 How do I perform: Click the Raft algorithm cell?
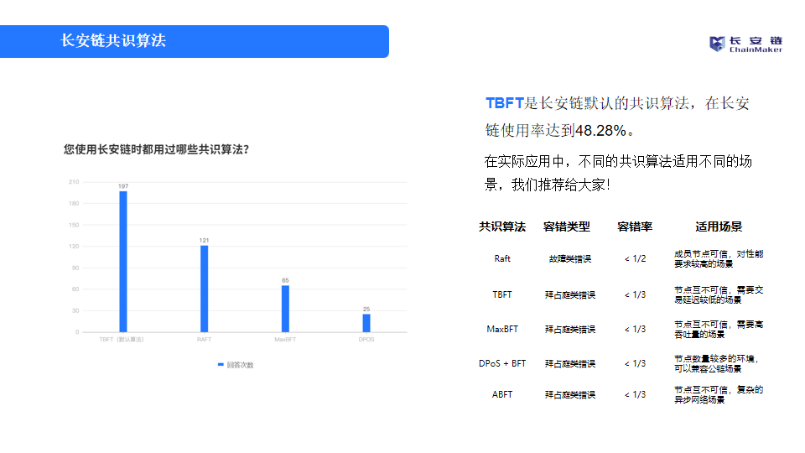click(502, 259)
